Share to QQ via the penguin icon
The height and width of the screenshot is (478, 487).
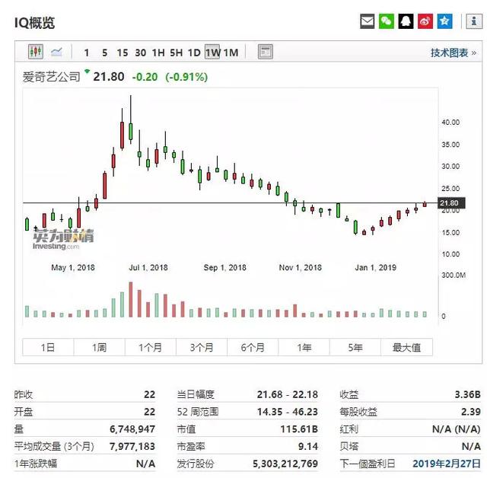tap(406, 21)
